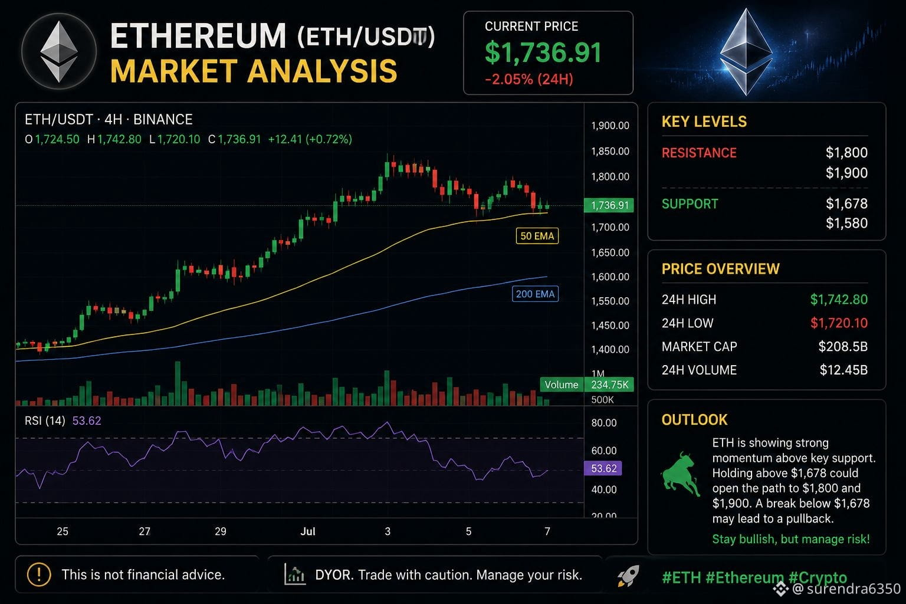Click the green 1,736.91 price axis tag
Image resolution: width=906 pixels, height=604 pixels.
(609, 205)
